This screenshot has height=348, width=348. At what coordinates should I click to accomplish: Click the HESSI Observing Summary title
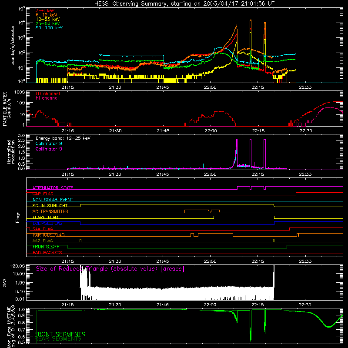click(184, 4)
